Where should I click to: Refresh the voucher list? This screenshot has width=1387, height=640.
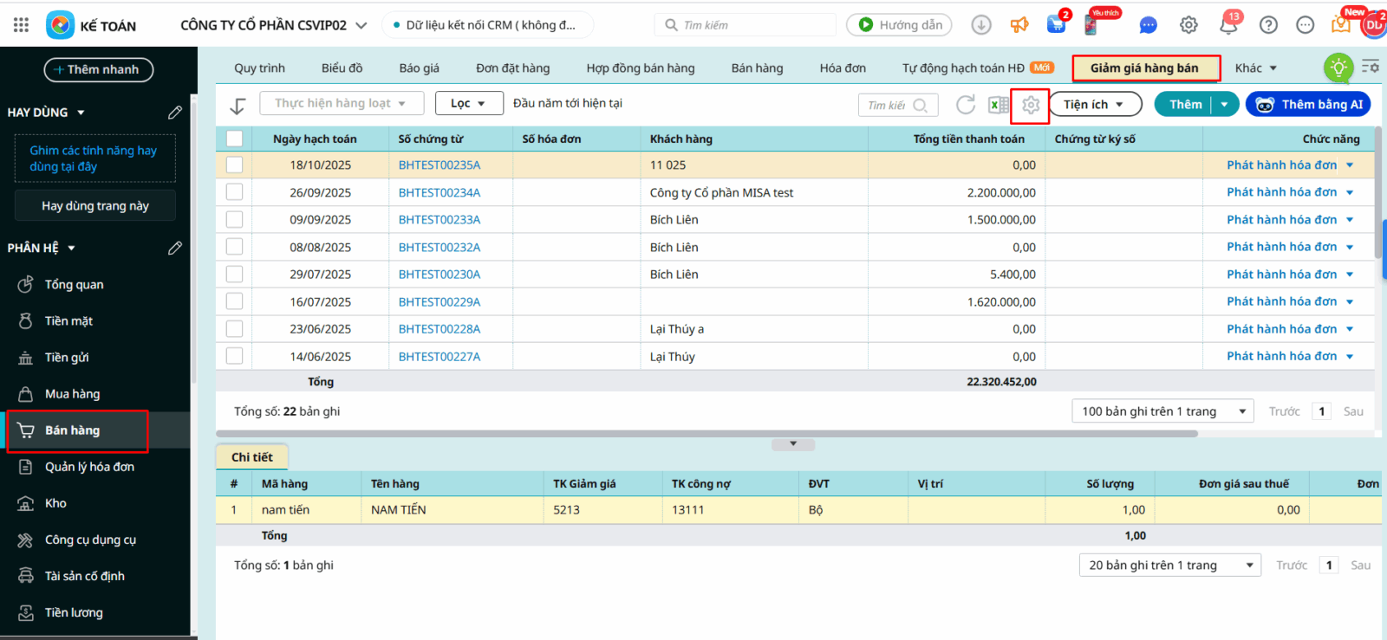tap(965, 105)
